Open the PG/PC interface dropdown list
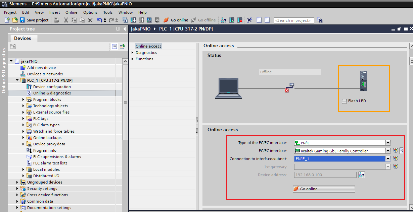This screenshot has height=212, width=413. coord(388,151)
